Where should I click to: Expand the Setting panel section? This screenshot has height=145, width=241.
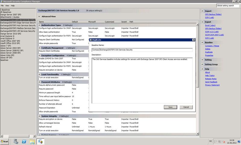[202, 60]
